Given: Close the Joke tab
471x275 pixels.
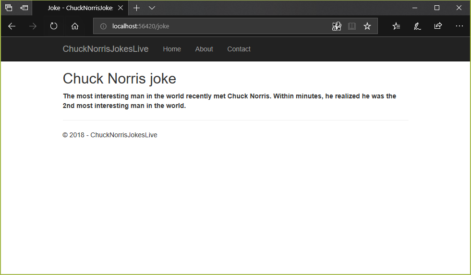Looking at the screenshot, I should (121, 8).
